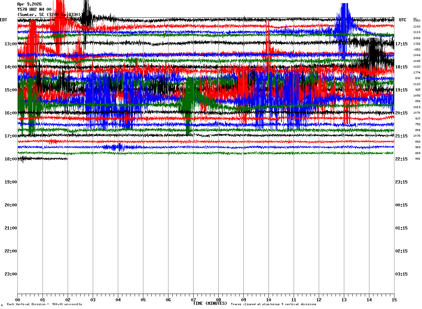The width and height of the screenshot is (422, 309).
Task: Click the 18:00 EDT time label
Action: coord(10,159)
